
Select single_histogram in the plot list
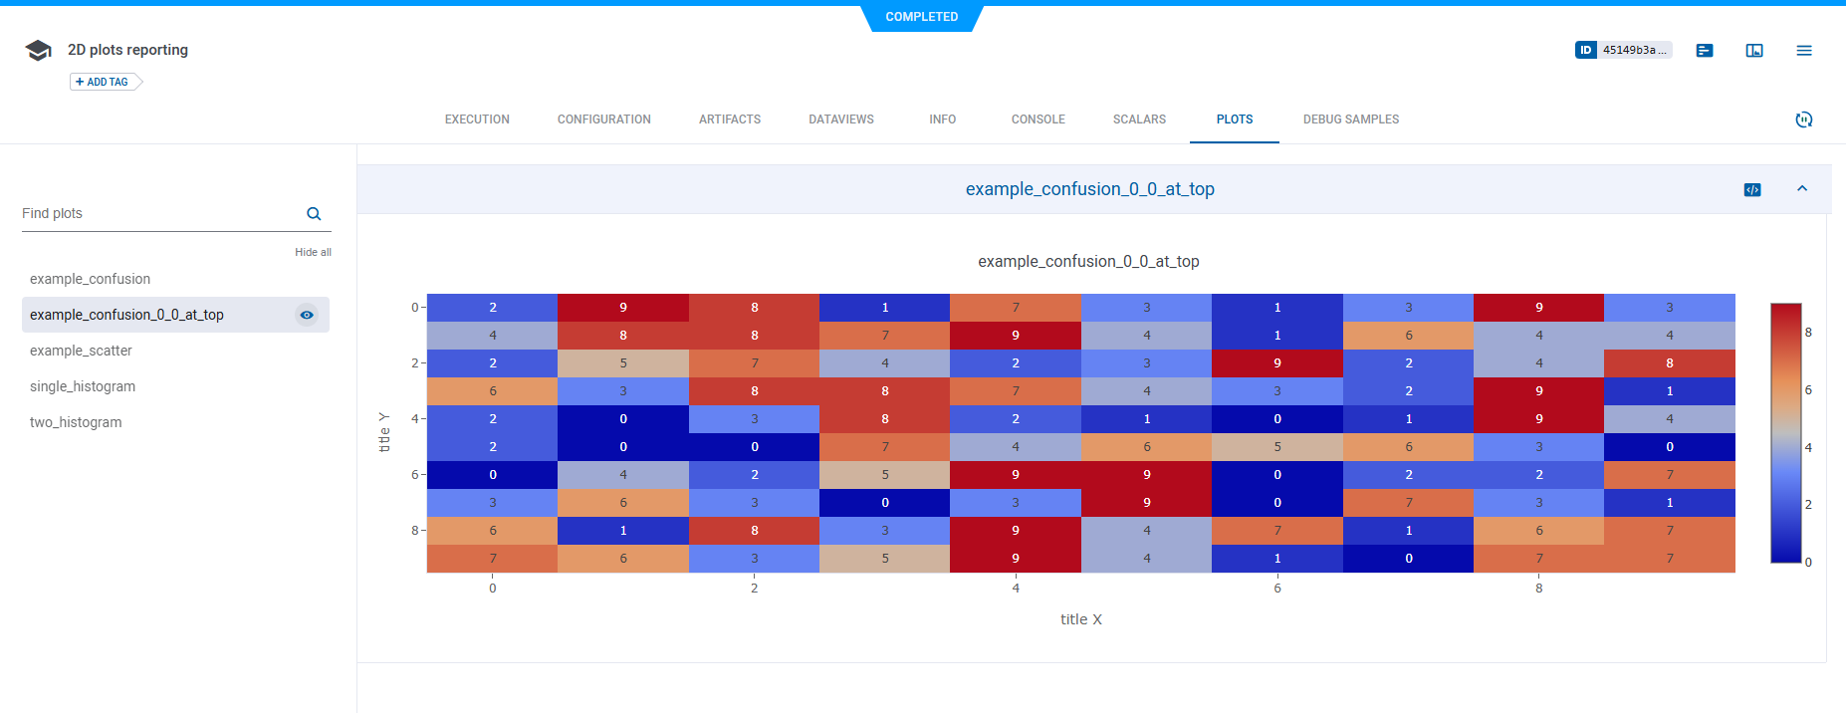(x=83, y=386)
